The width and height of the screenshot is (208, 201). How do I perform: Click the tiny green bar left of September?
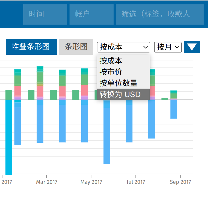coord(165,98)
